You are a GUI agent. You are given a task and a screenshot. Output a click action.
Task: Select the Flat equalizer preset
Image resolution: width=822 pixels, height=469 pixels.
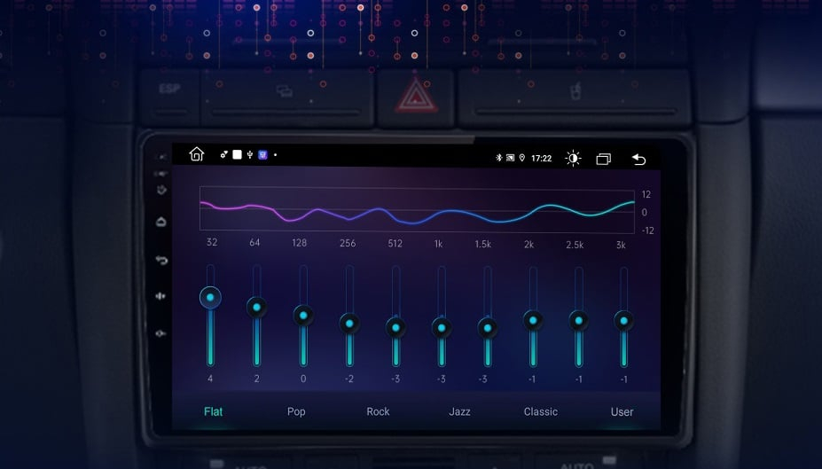[213, 411]
